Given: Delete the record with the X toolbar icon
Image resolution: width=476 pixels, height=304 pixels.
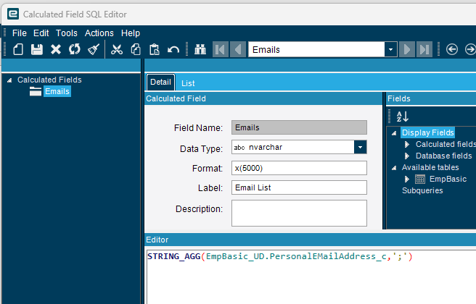Looking at the screenshot, I should [x=56, y=49].
